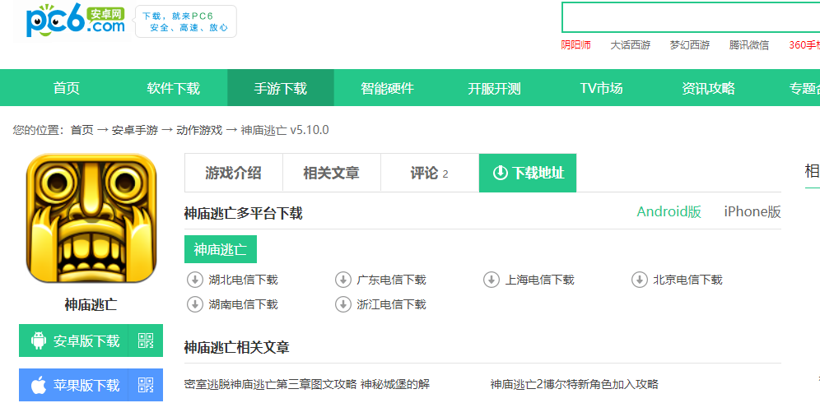Click download circle icon in 下载地址 tab

500,173
